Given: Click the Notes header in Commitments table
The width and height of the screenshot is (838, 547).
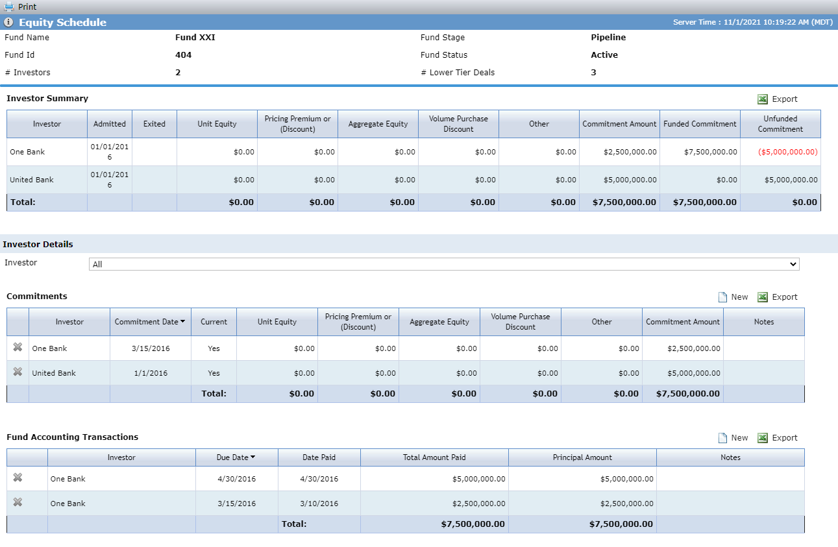Looking at the screenshot, I should [x=764, y=322].
